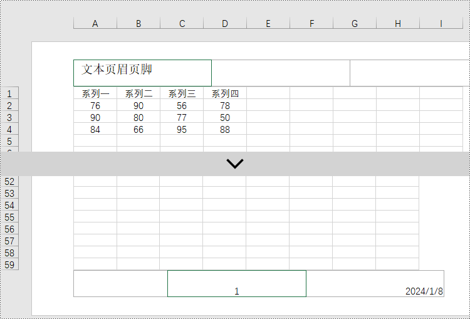Screen dimensions: 470x319
Task: Select row 53 header
Action: (9, 193)
